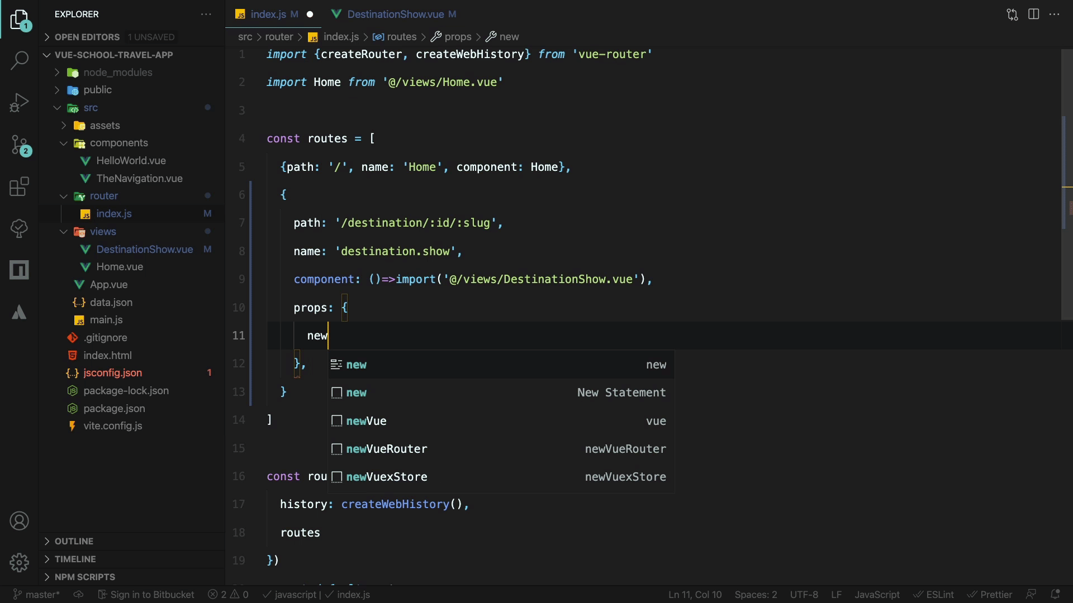Toggle the ESLint status bar item

pos(934,595)
